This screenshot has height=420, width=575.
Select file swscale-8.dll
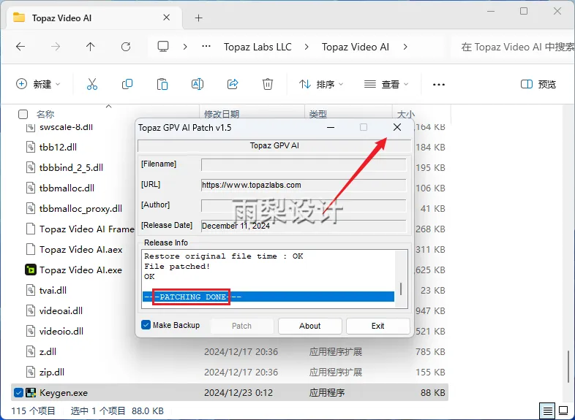66,127
